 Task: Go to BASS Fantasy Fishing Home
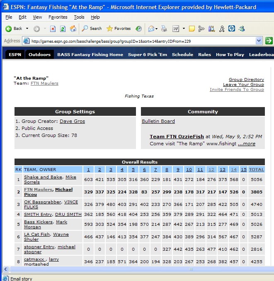[90, 54]
